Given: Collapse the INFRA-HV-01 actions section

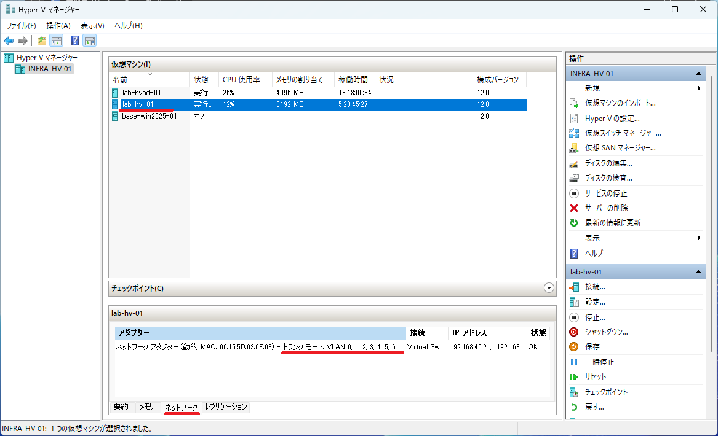Looking at the screenshot, I should pos(698,74).
